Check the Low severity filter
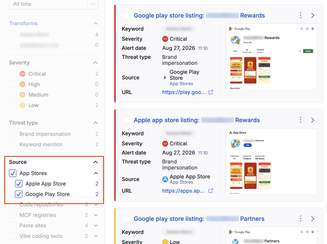327x244 pixels. pos(13,105)
